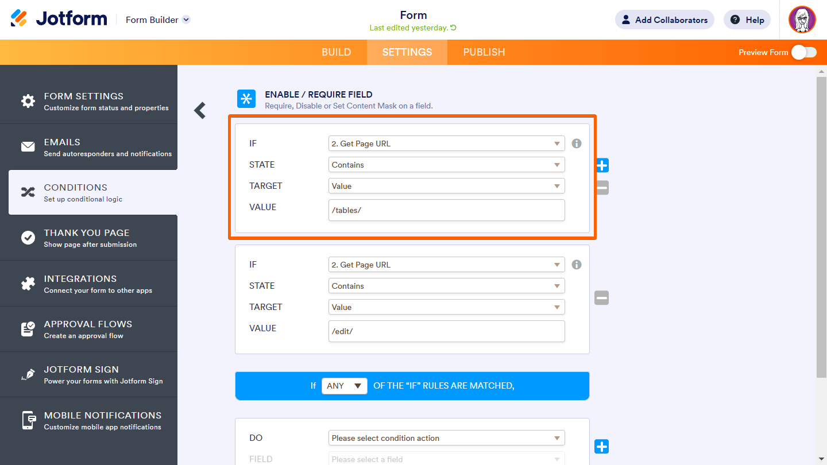Viewport: 827px width, 465px height.
Task: Expand the ANY rules match dropdown
Action: (344, 386)
